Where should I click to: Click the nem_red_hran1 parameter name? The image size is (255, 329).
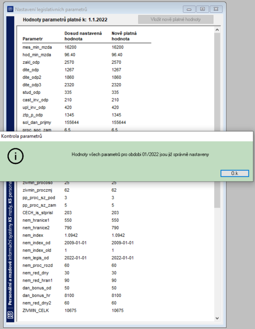[x=37, y=281]
